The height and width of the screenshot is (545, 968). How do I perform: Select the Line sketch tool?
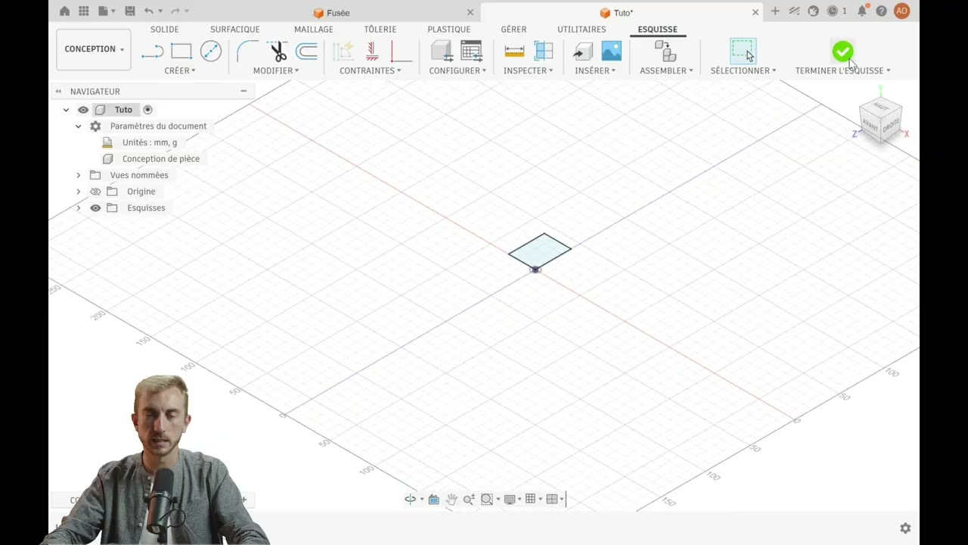[153, 51]
